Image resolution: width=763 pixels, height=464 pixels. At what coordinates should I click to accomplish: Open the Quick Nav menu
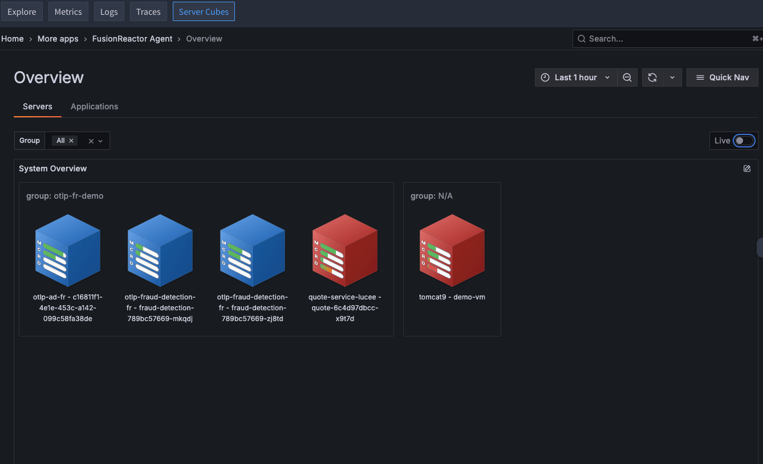[722, 77]
